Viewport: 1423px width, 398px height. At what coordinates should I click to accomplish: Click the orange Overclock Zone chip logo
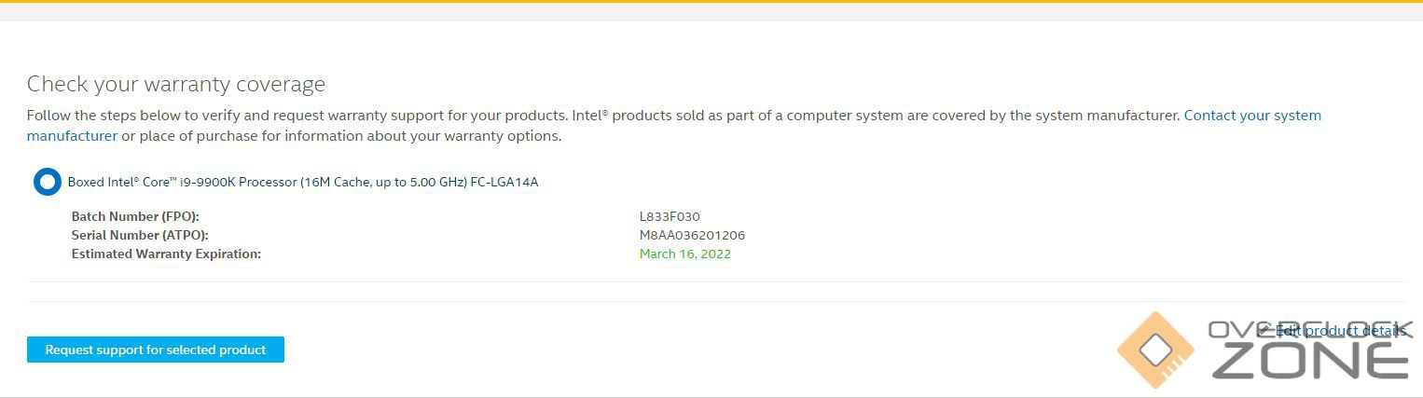(1155, 350)
